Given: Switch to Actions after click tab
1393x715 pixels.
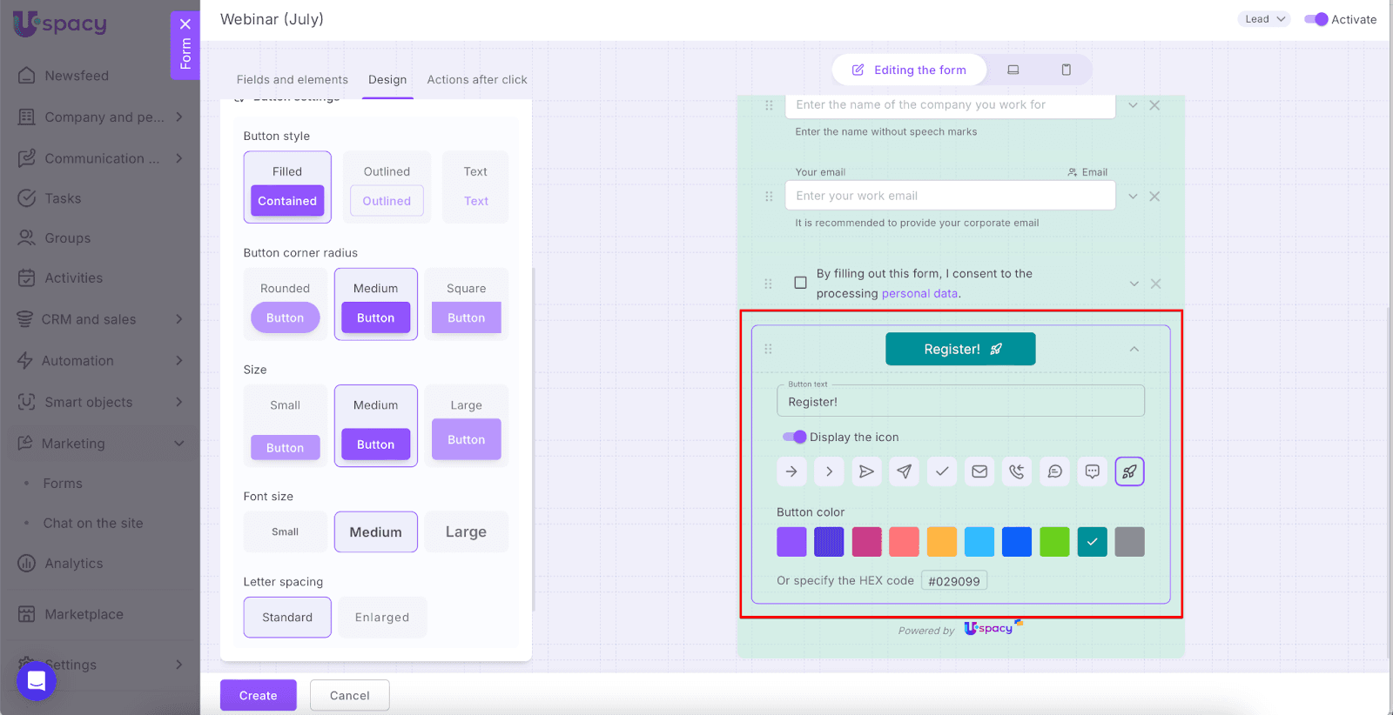Looking at the screenshot, I should [x=476, y=79].
